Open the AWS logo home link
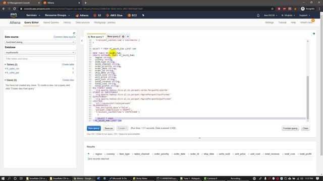Image resolution: width=323 pixels, height=181 pixels. click(14, 15)
